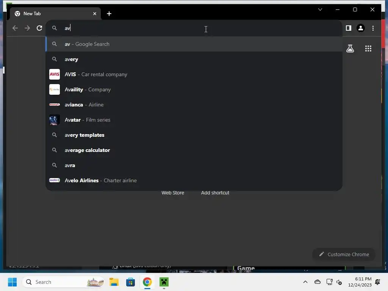The width and height of the screenshot is (388, 291).
Task: Choose Avatar film series suggestion
Action: [x=194, y=120]
